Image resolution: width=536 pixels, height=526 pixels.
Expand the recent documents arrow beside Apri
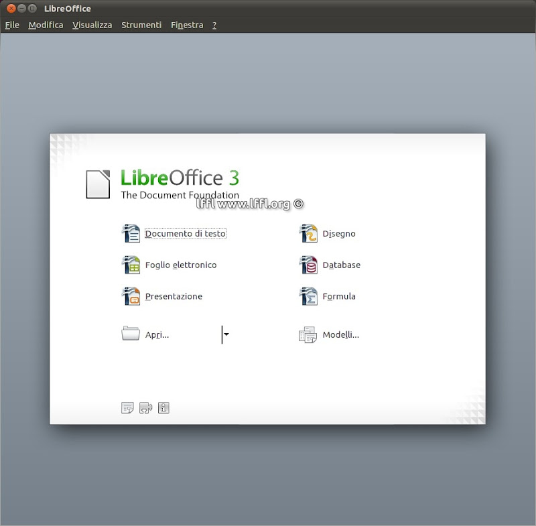click(226, 334)
